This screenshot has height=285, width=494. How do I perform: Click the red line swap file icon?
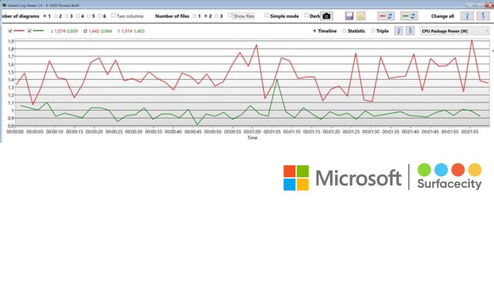point(385,16)
